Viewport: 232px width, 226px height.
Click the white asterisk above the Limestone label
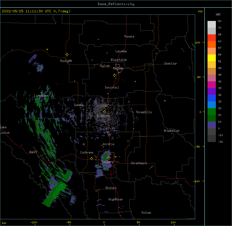click(41, 93)
